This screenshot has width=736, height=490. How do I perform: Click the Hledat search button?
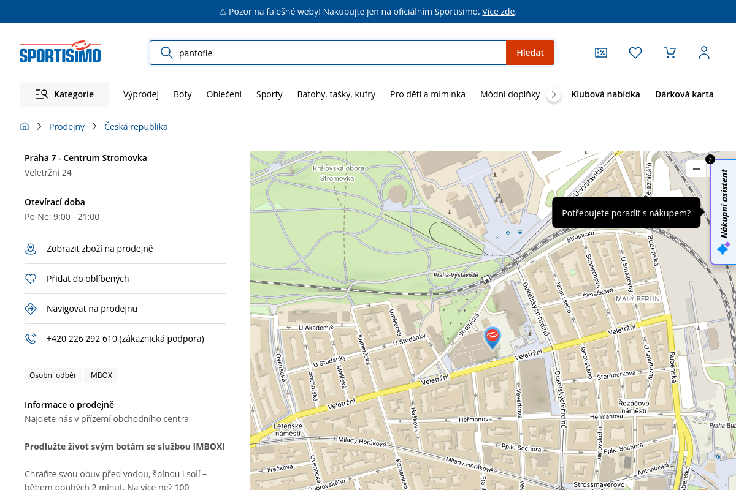click(x=530, y=53)
